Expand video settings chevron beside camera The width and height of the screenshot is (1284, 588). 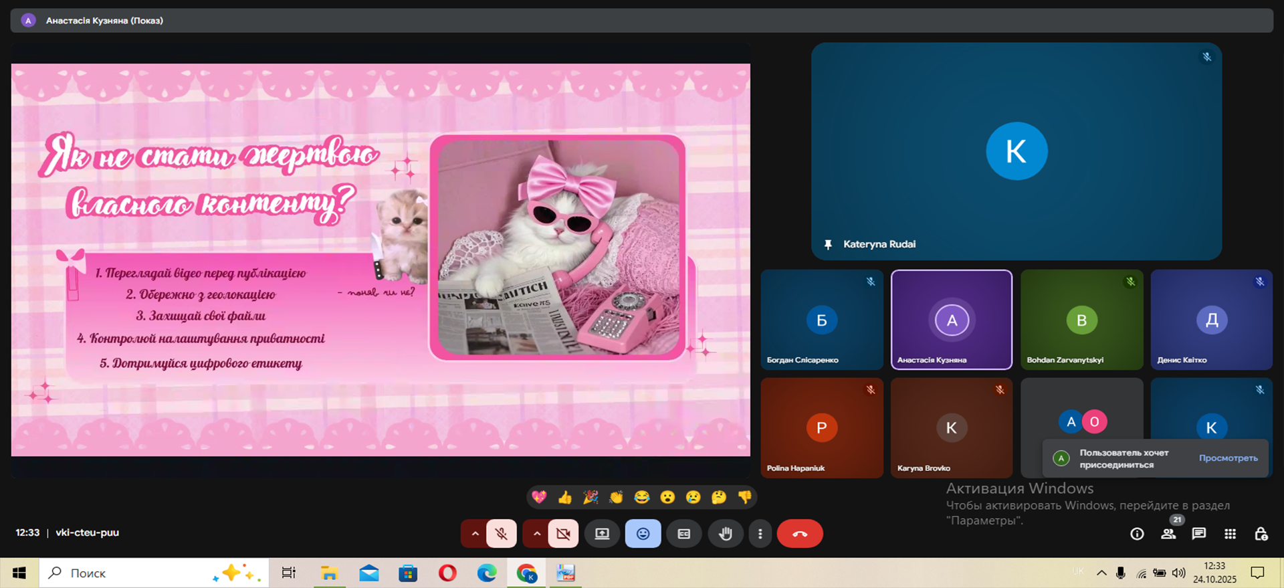(536, 534)
